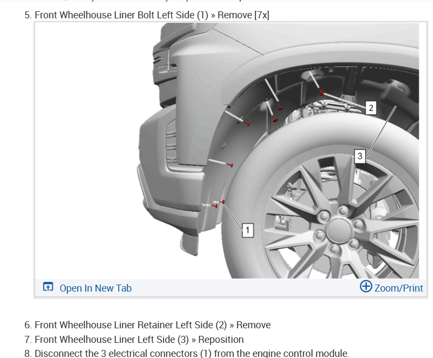Select step 6 Liner Retainer Remove text

pos(147,325)
